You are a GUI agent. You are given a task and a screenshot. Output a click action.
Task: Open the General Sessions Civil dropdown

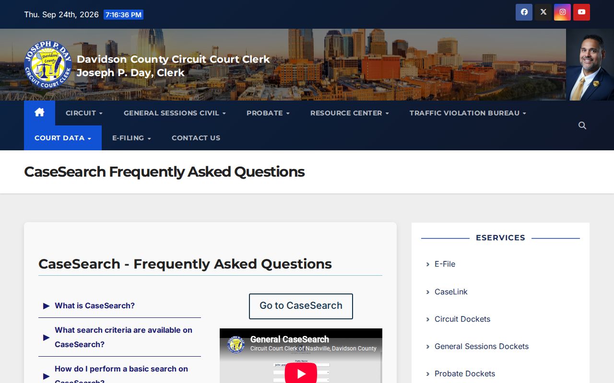(x=175, y=113)
